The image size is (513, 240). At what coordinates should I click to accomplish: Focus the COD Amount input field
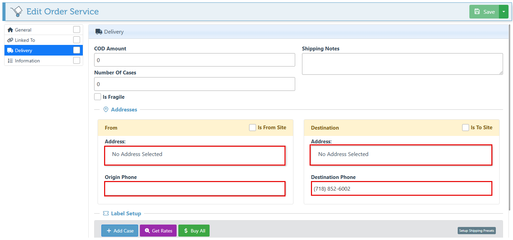(x=194, y=60)
